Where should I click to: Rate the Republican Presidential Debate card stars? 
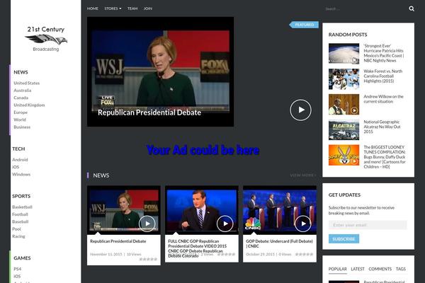(x=148, y=259)
